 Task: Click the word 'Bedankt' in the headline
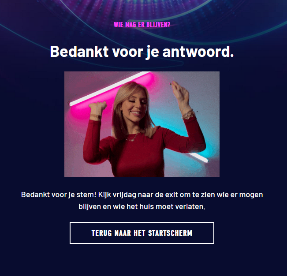tap(79, 52)
